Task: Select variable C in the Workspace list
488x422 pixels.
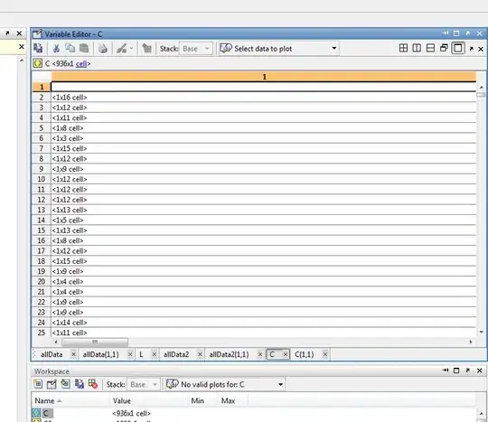Action: pyautogui.click(x=46, y=413)
